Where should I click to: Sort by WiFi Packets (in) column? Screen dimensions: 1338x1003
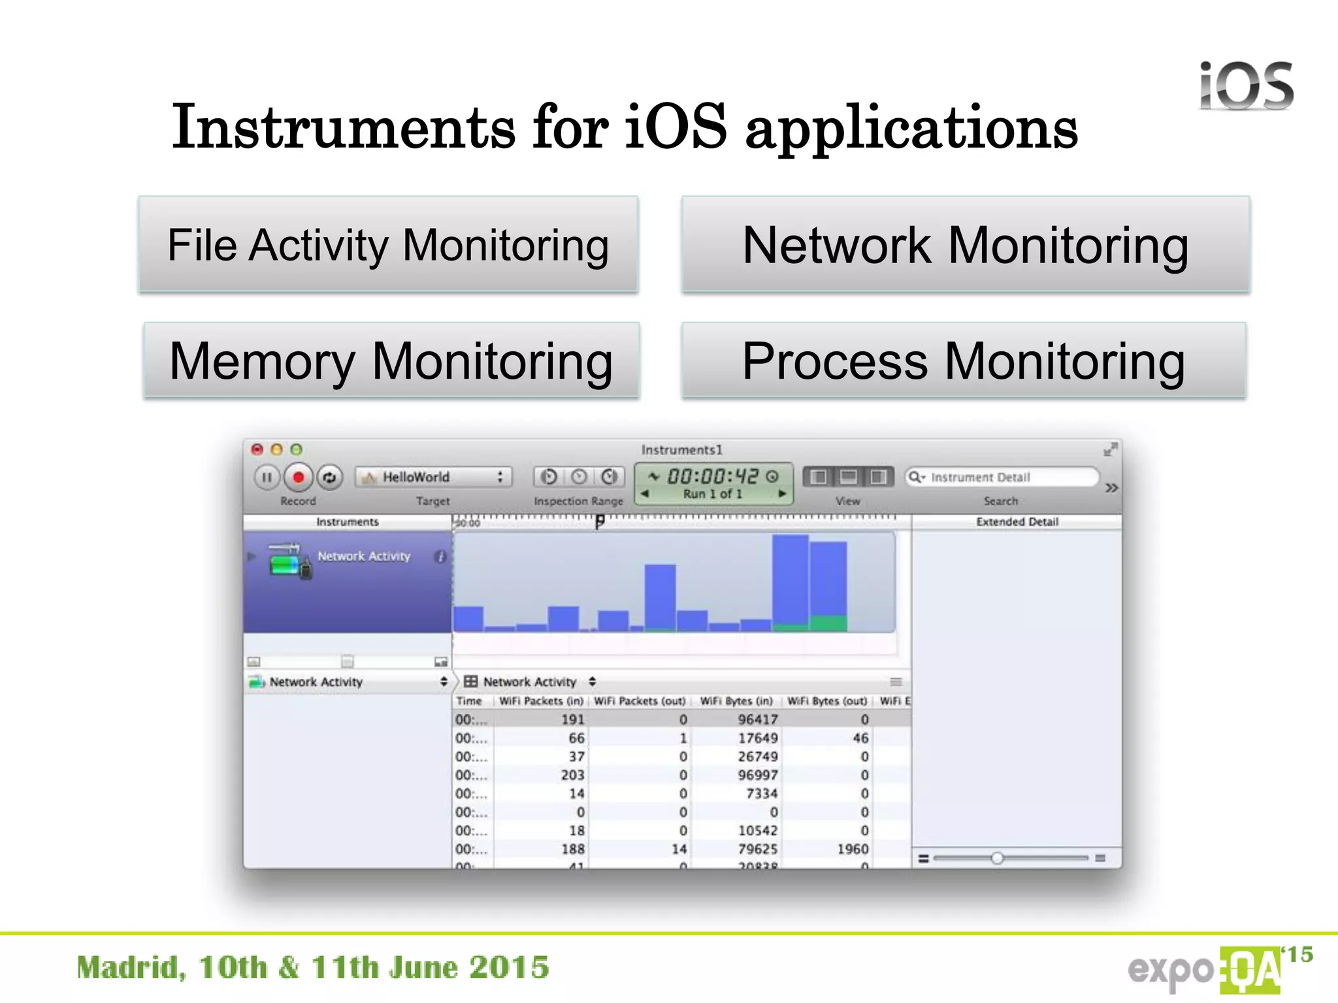point(540,701)
